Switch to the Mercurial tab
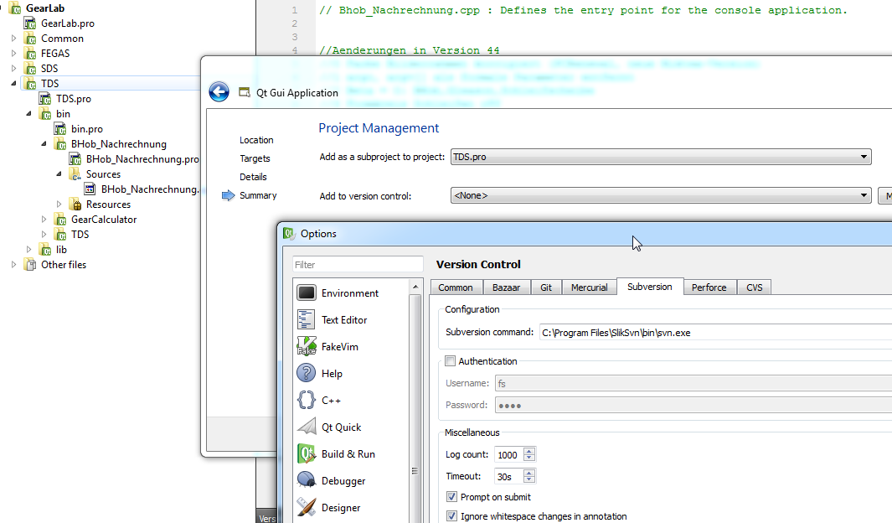Image resolution: width=892 pixels, height=523 pixels. click(x=589, y=287)
